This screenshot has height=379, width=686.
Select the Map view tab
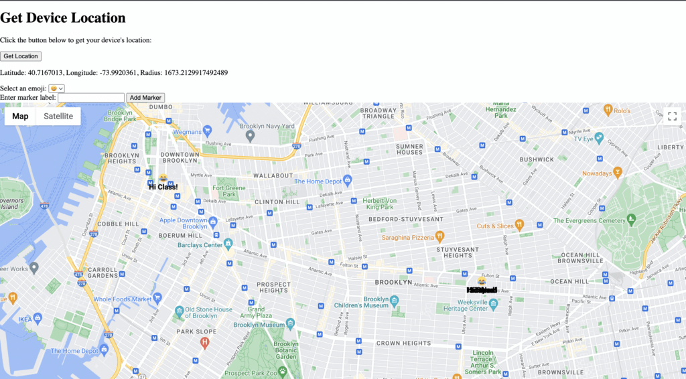pyautogui.click(x=20, y=117)
